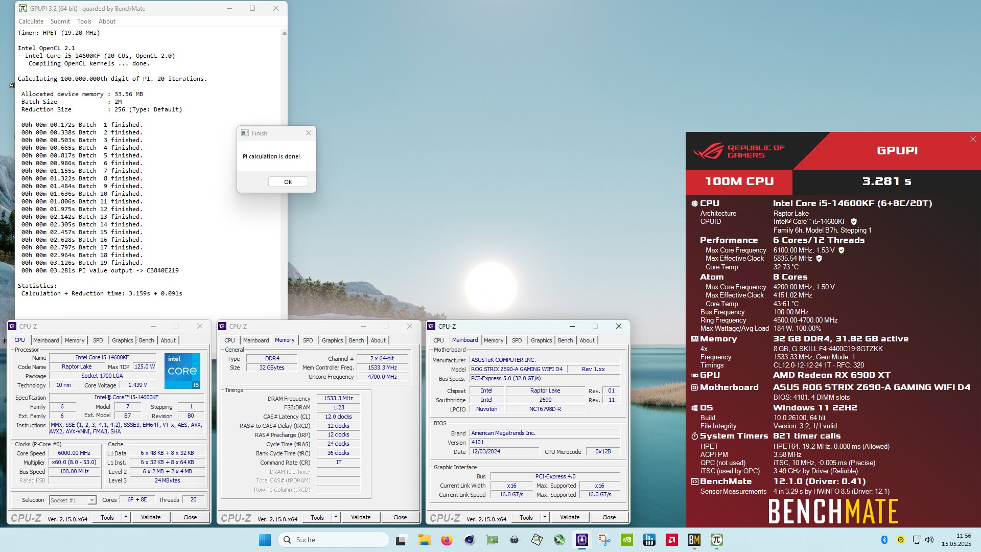This screenshot has width=981, height=552.
Task: Click GPUPI output scrollbar up arrow
Action: 284,33
